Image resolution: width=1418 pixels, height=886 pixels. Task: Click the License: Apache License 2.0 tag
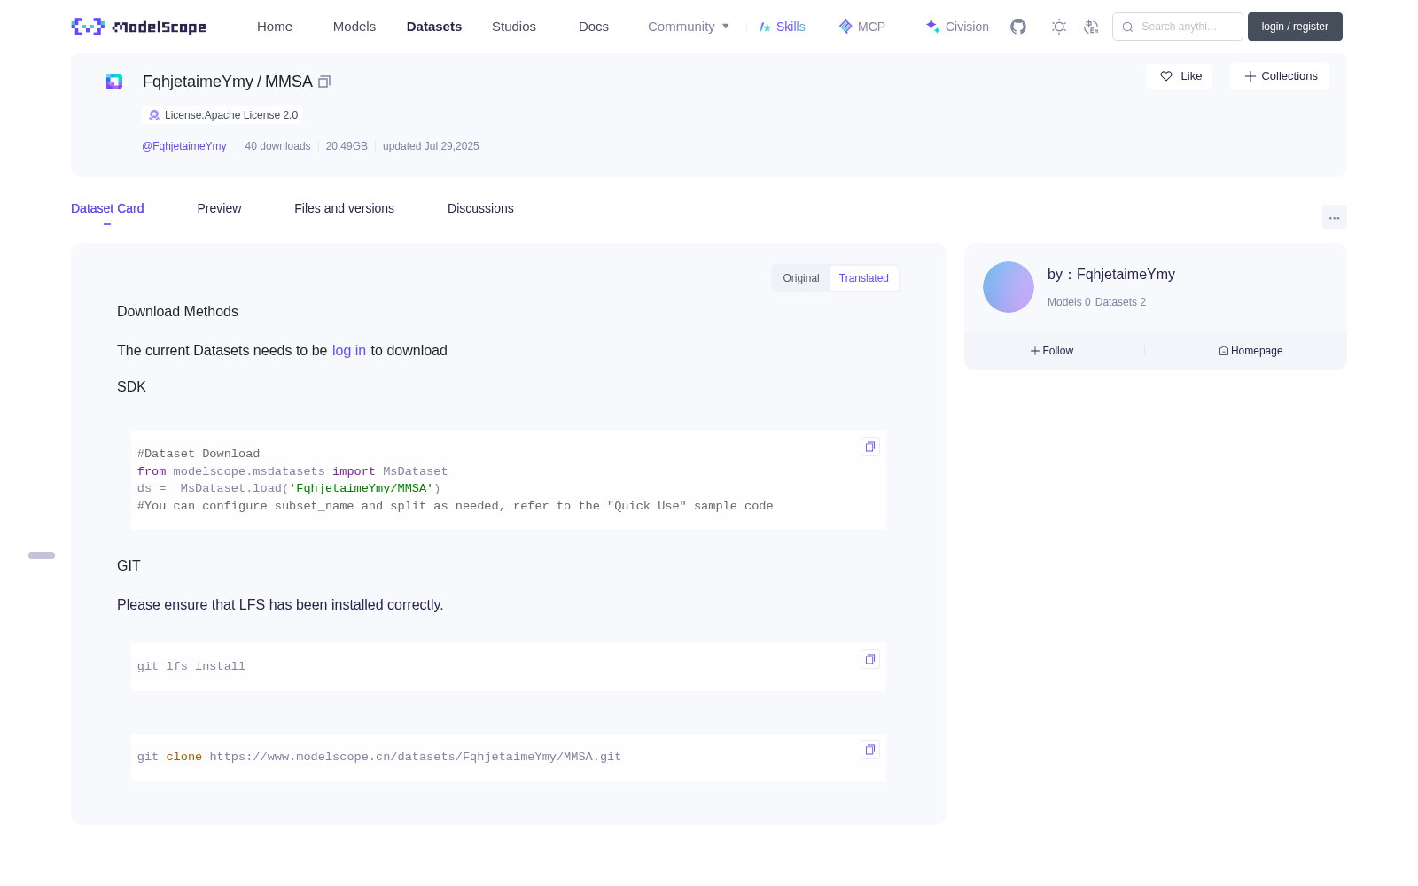(x=222, y=115)
